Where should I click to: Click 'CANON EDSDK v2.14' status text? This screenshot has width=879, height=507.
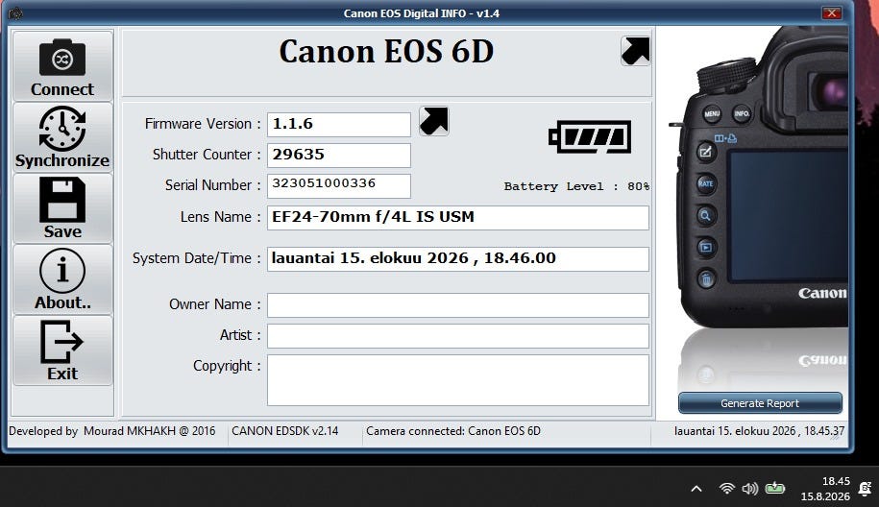click(284, 431)
